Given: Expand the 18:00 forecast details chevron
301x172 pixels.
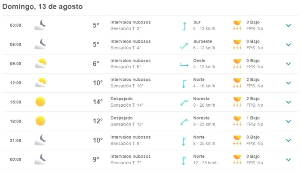Looking at the screenshot, I should (289, 122).
